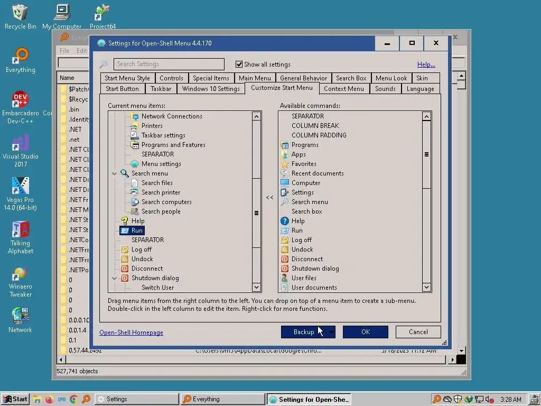The width and height of the screenshot is (541, 406).
Task: Click the Search files icon
Action: [135, 183]
